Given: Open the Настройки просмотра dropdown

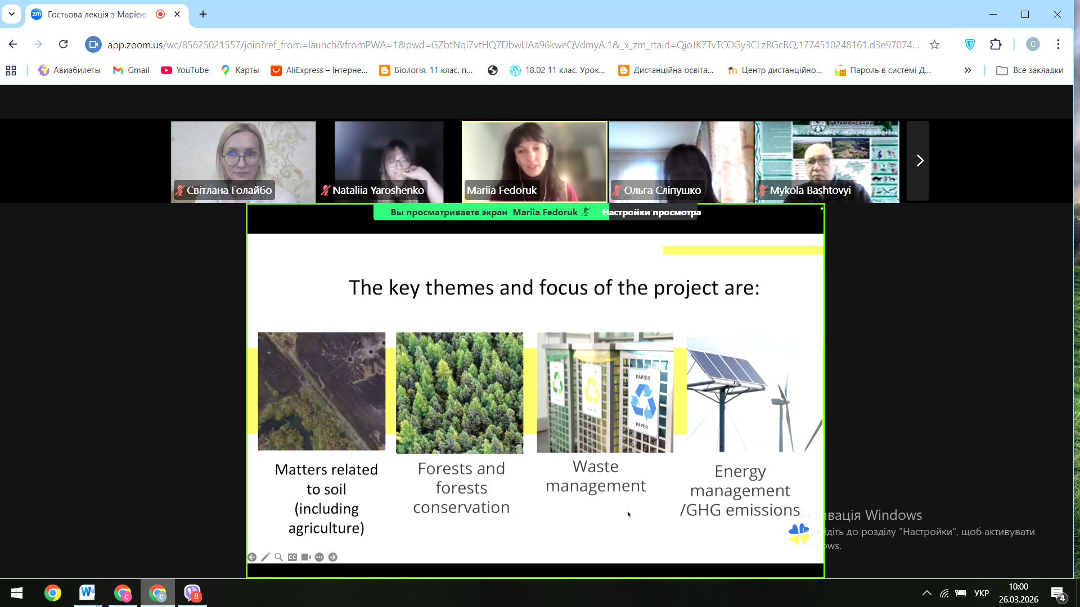Looking at the screenshot, I should 651,212.
